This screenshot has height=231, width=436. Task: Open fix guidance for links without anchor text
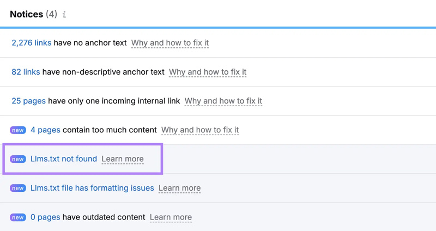point(169,42)
